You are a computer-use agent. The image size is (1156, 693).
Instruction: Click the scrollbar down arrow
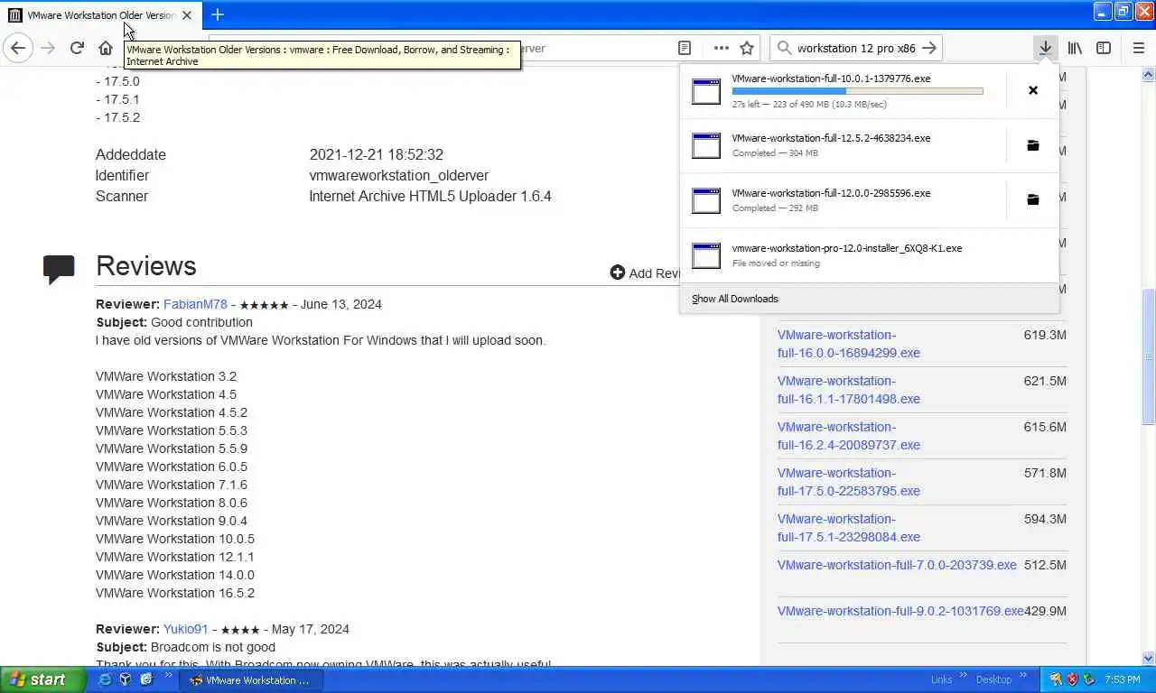click(1148, 658)
